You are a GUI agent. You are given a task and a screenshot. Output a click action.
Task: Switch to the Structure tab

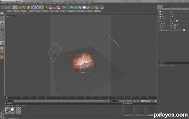tap(166, 7)
